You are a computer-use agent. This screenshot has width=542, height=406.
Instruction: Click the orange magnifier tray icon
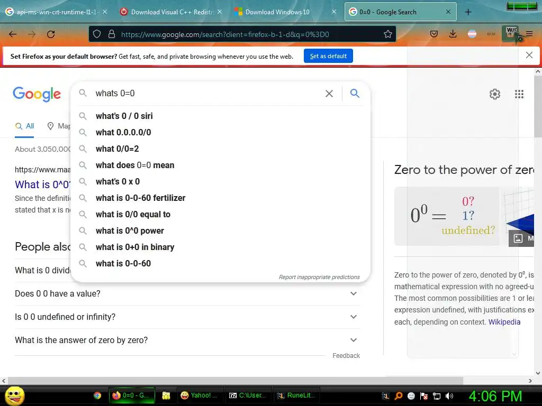(x=398, y=396)
